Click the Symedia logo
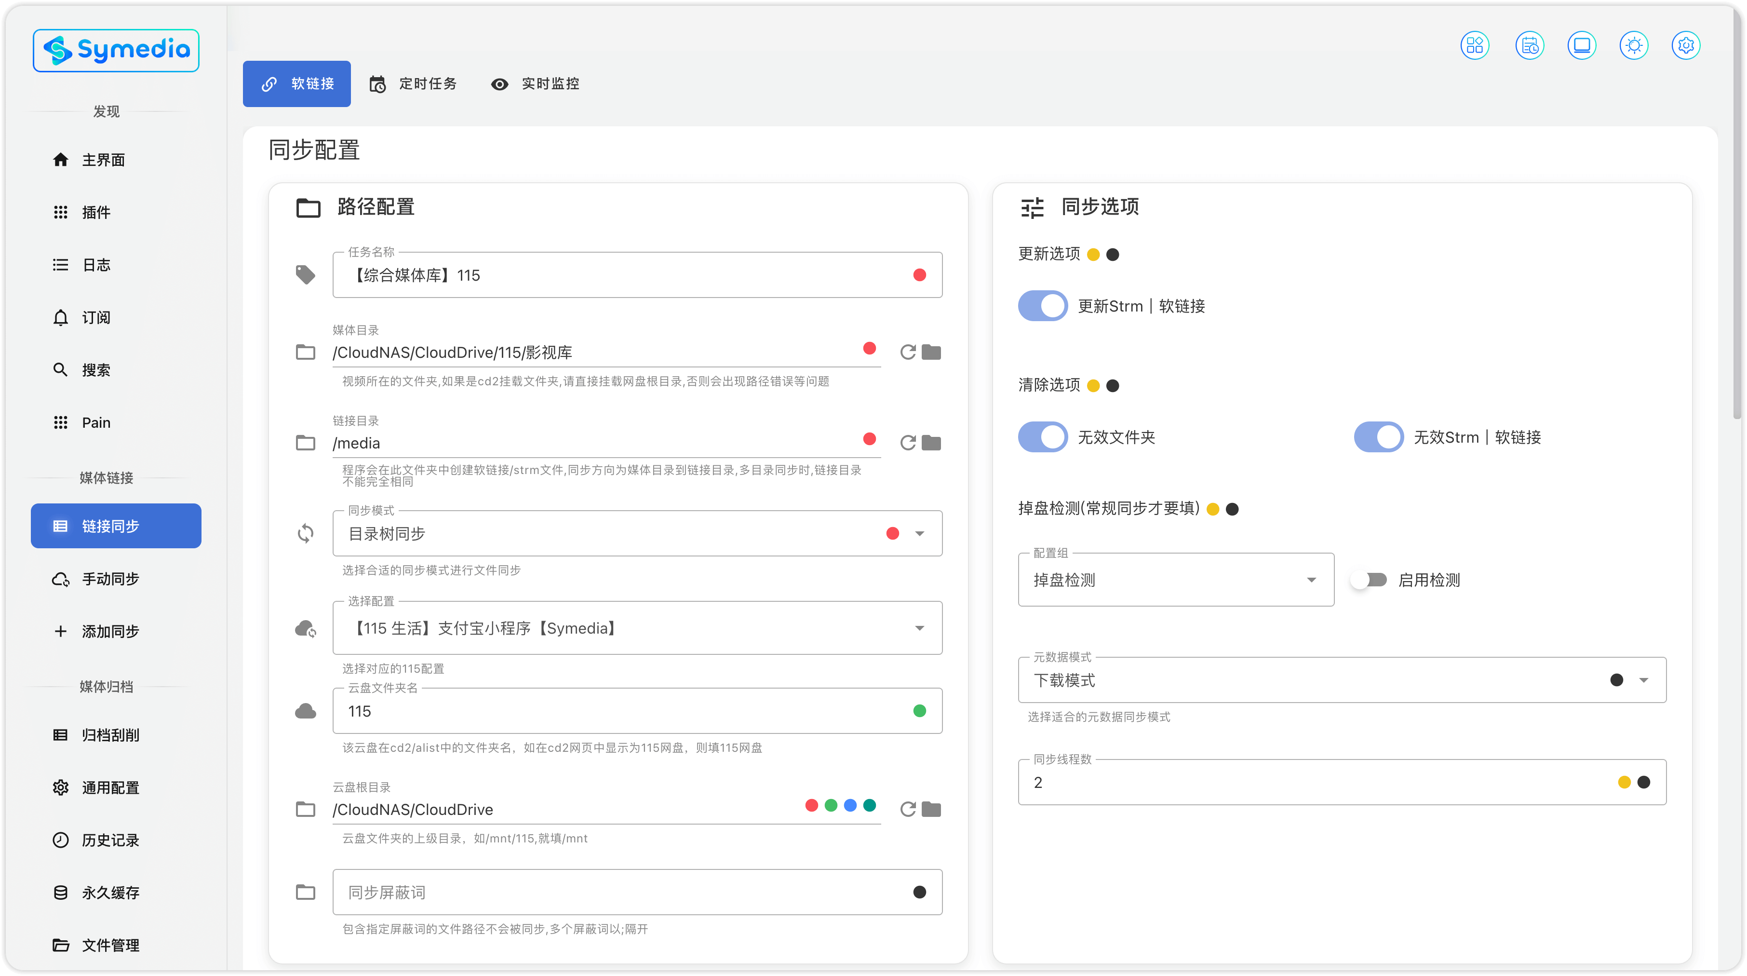The height and width of the screenshot is (976, 1747). pyautogui.click(x=116, y=50)
